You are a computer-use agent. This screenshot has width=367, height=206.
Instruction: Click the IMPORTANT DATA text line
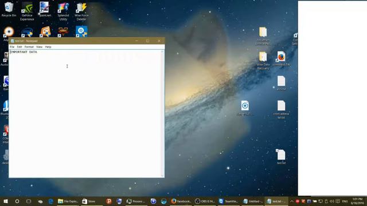point(24,52)
